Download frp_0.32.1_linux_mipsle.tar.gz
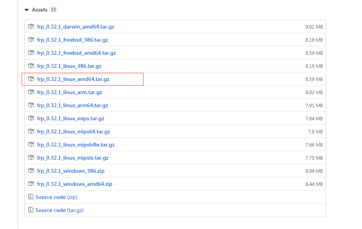 tap(73, 158)
